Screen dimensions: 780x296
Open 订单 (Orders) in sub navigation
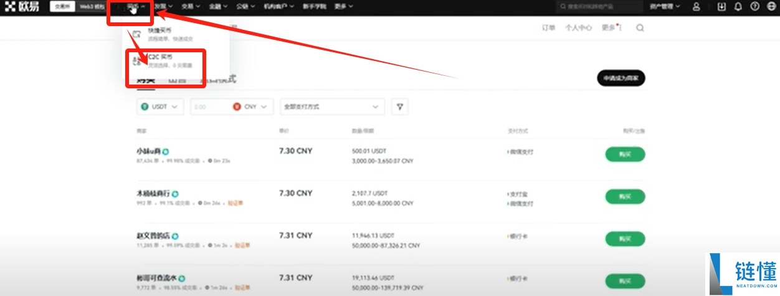coord(548,27)
